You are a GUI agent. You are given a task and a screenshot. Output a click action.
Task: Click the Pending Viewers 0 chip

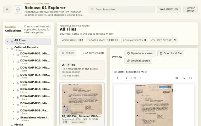point(135,40)
